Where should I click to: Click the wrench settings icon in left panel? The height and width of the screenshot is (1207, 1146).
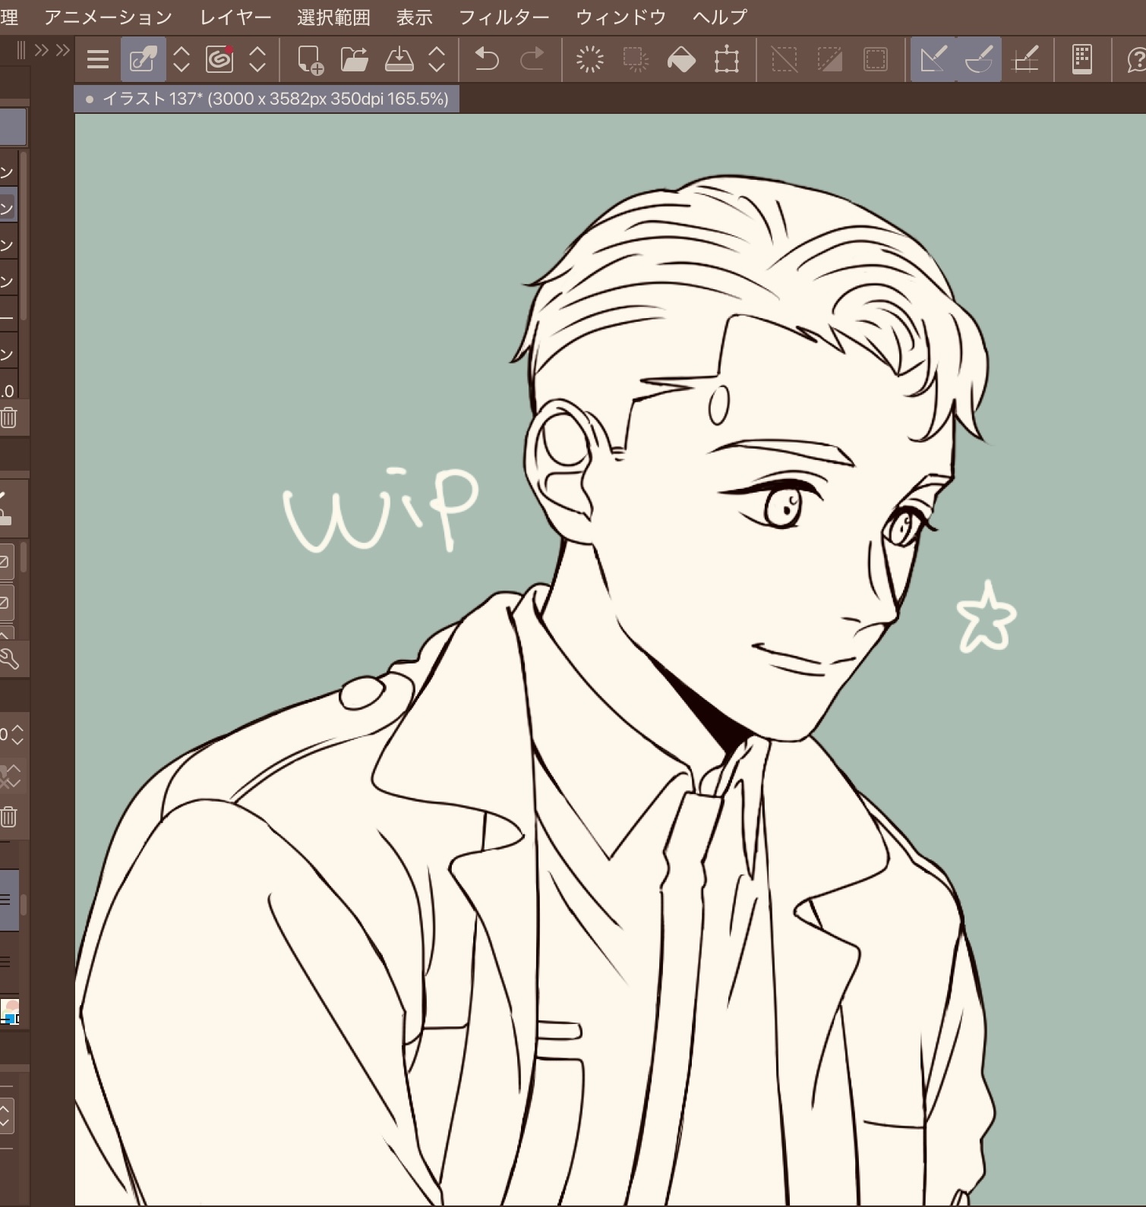tap(9, 658)
